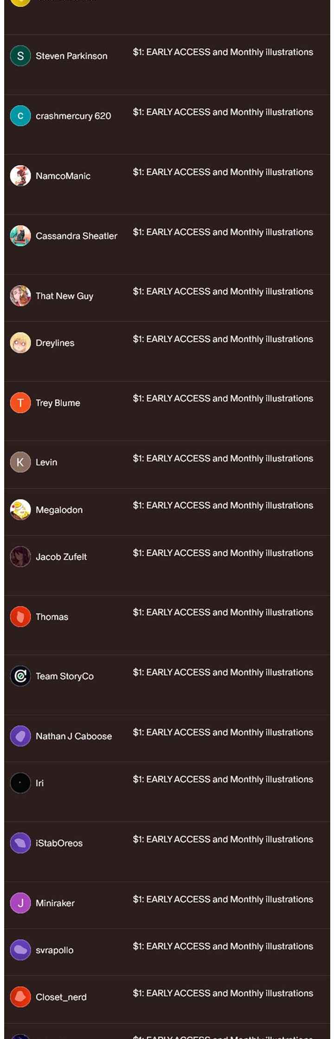Click Miniraker's purple J avatar
The height and width of the screenshot is (1039, 334).
(20, 903)
